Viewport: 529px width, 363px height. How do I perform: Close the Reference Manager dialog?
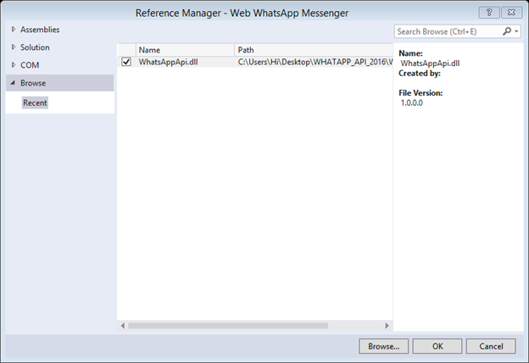click(x=511, y=12)
